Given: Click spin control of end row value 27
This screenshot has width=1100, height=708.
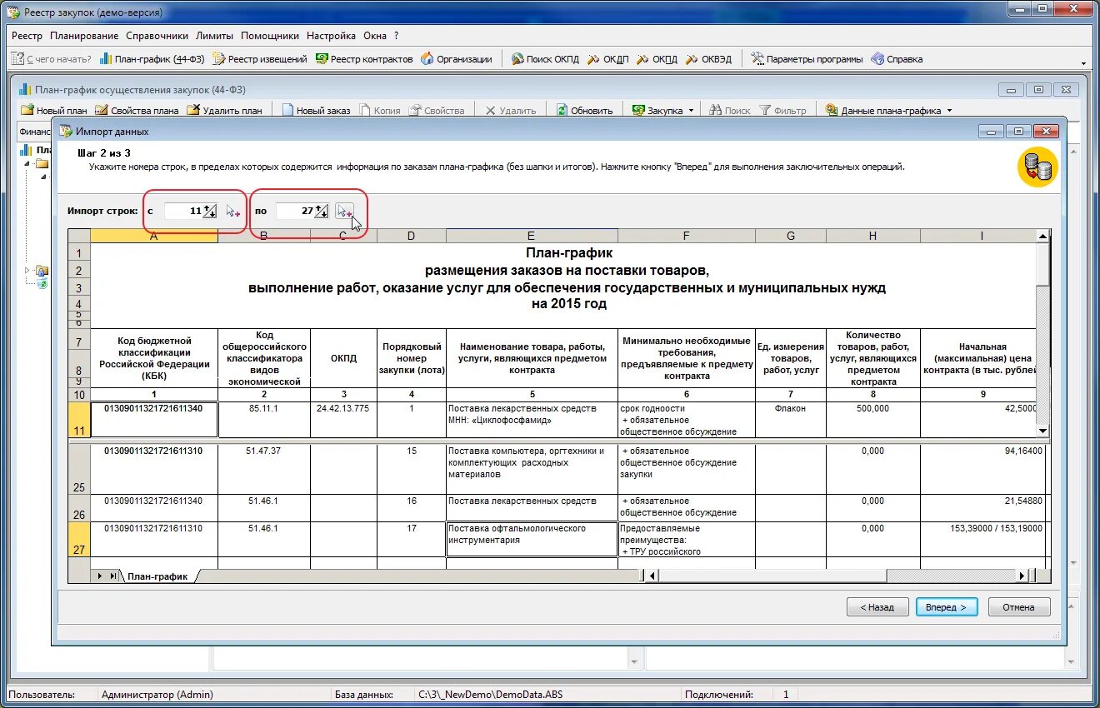Looking at the screenshot, I should point(322,211).
